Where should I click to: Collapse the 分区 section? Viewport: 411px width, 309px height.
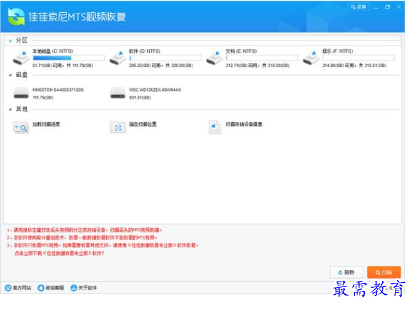click(x=10, y=40)
